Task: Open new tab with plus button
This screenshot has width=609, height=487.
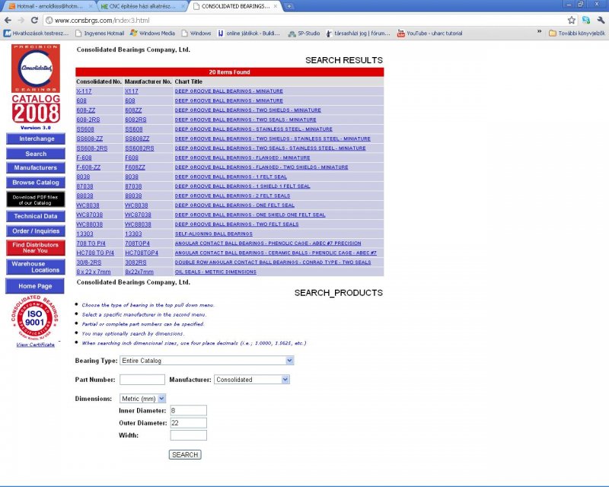Action: [289, 6]
